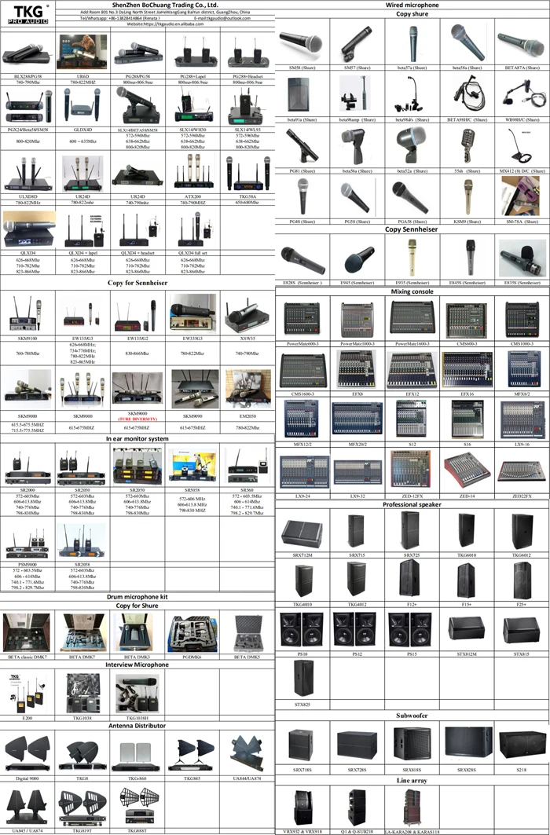Click the VRX932 & VRX918 line array image
Viewport: 550px width, 835px height.
click(x=302, y=808)
